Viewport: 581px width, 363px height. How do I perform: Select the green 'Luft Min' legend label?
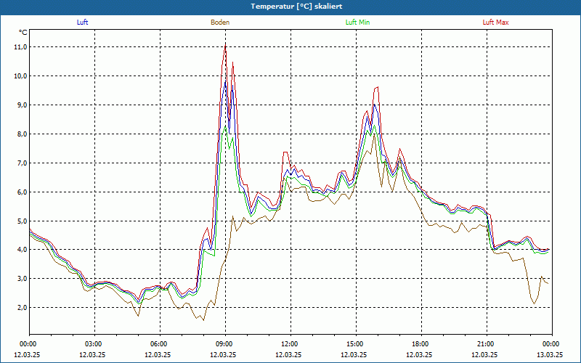(357, 23)
